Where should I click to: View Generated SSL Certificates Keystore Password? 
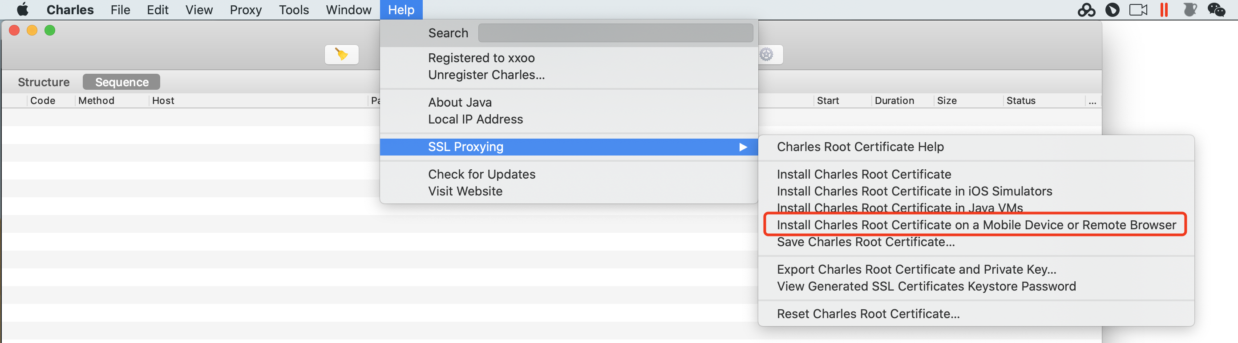click(976, 286)
